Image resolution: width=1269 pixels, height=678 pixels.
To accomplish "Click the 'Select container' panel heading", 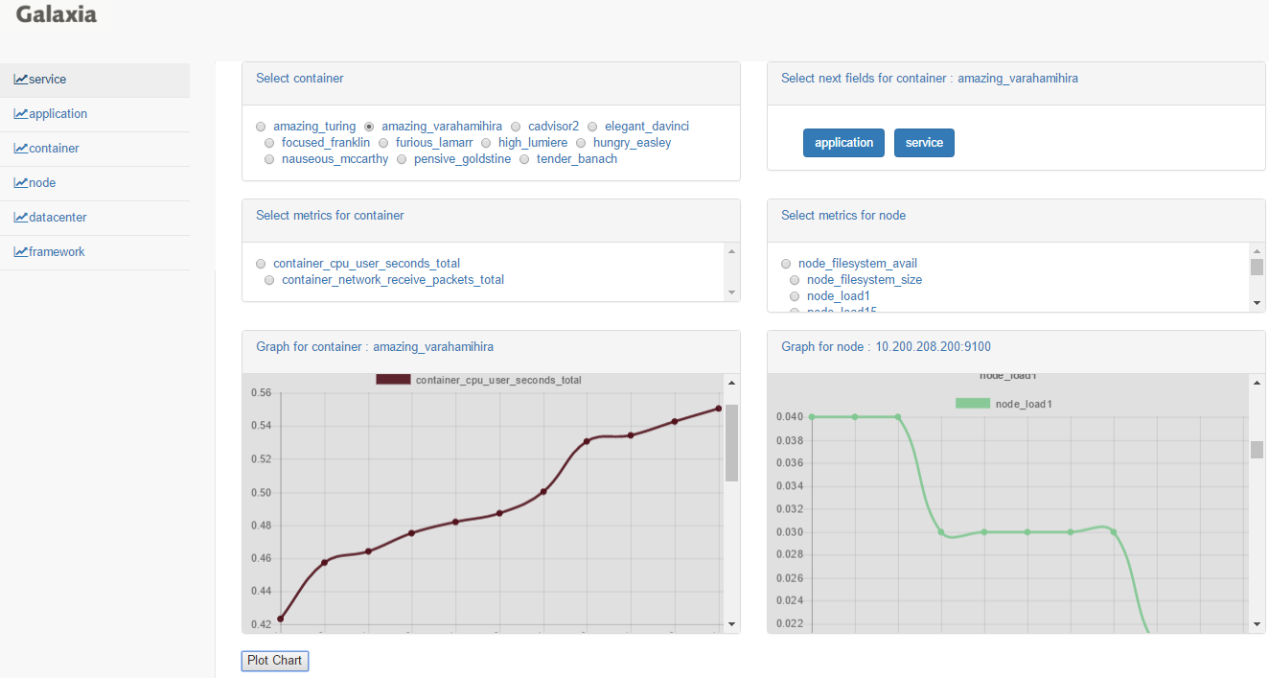I will 300,79.
